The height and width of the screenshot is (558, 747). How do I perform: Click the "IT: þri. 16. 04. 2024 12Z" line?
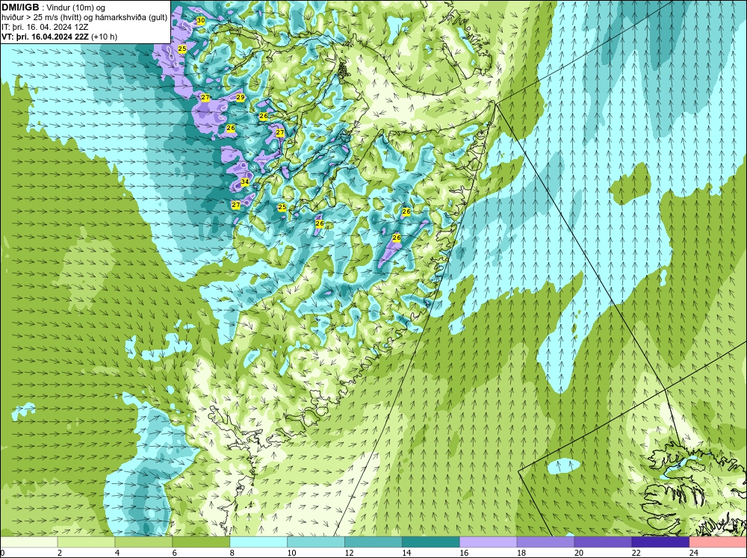45,27
